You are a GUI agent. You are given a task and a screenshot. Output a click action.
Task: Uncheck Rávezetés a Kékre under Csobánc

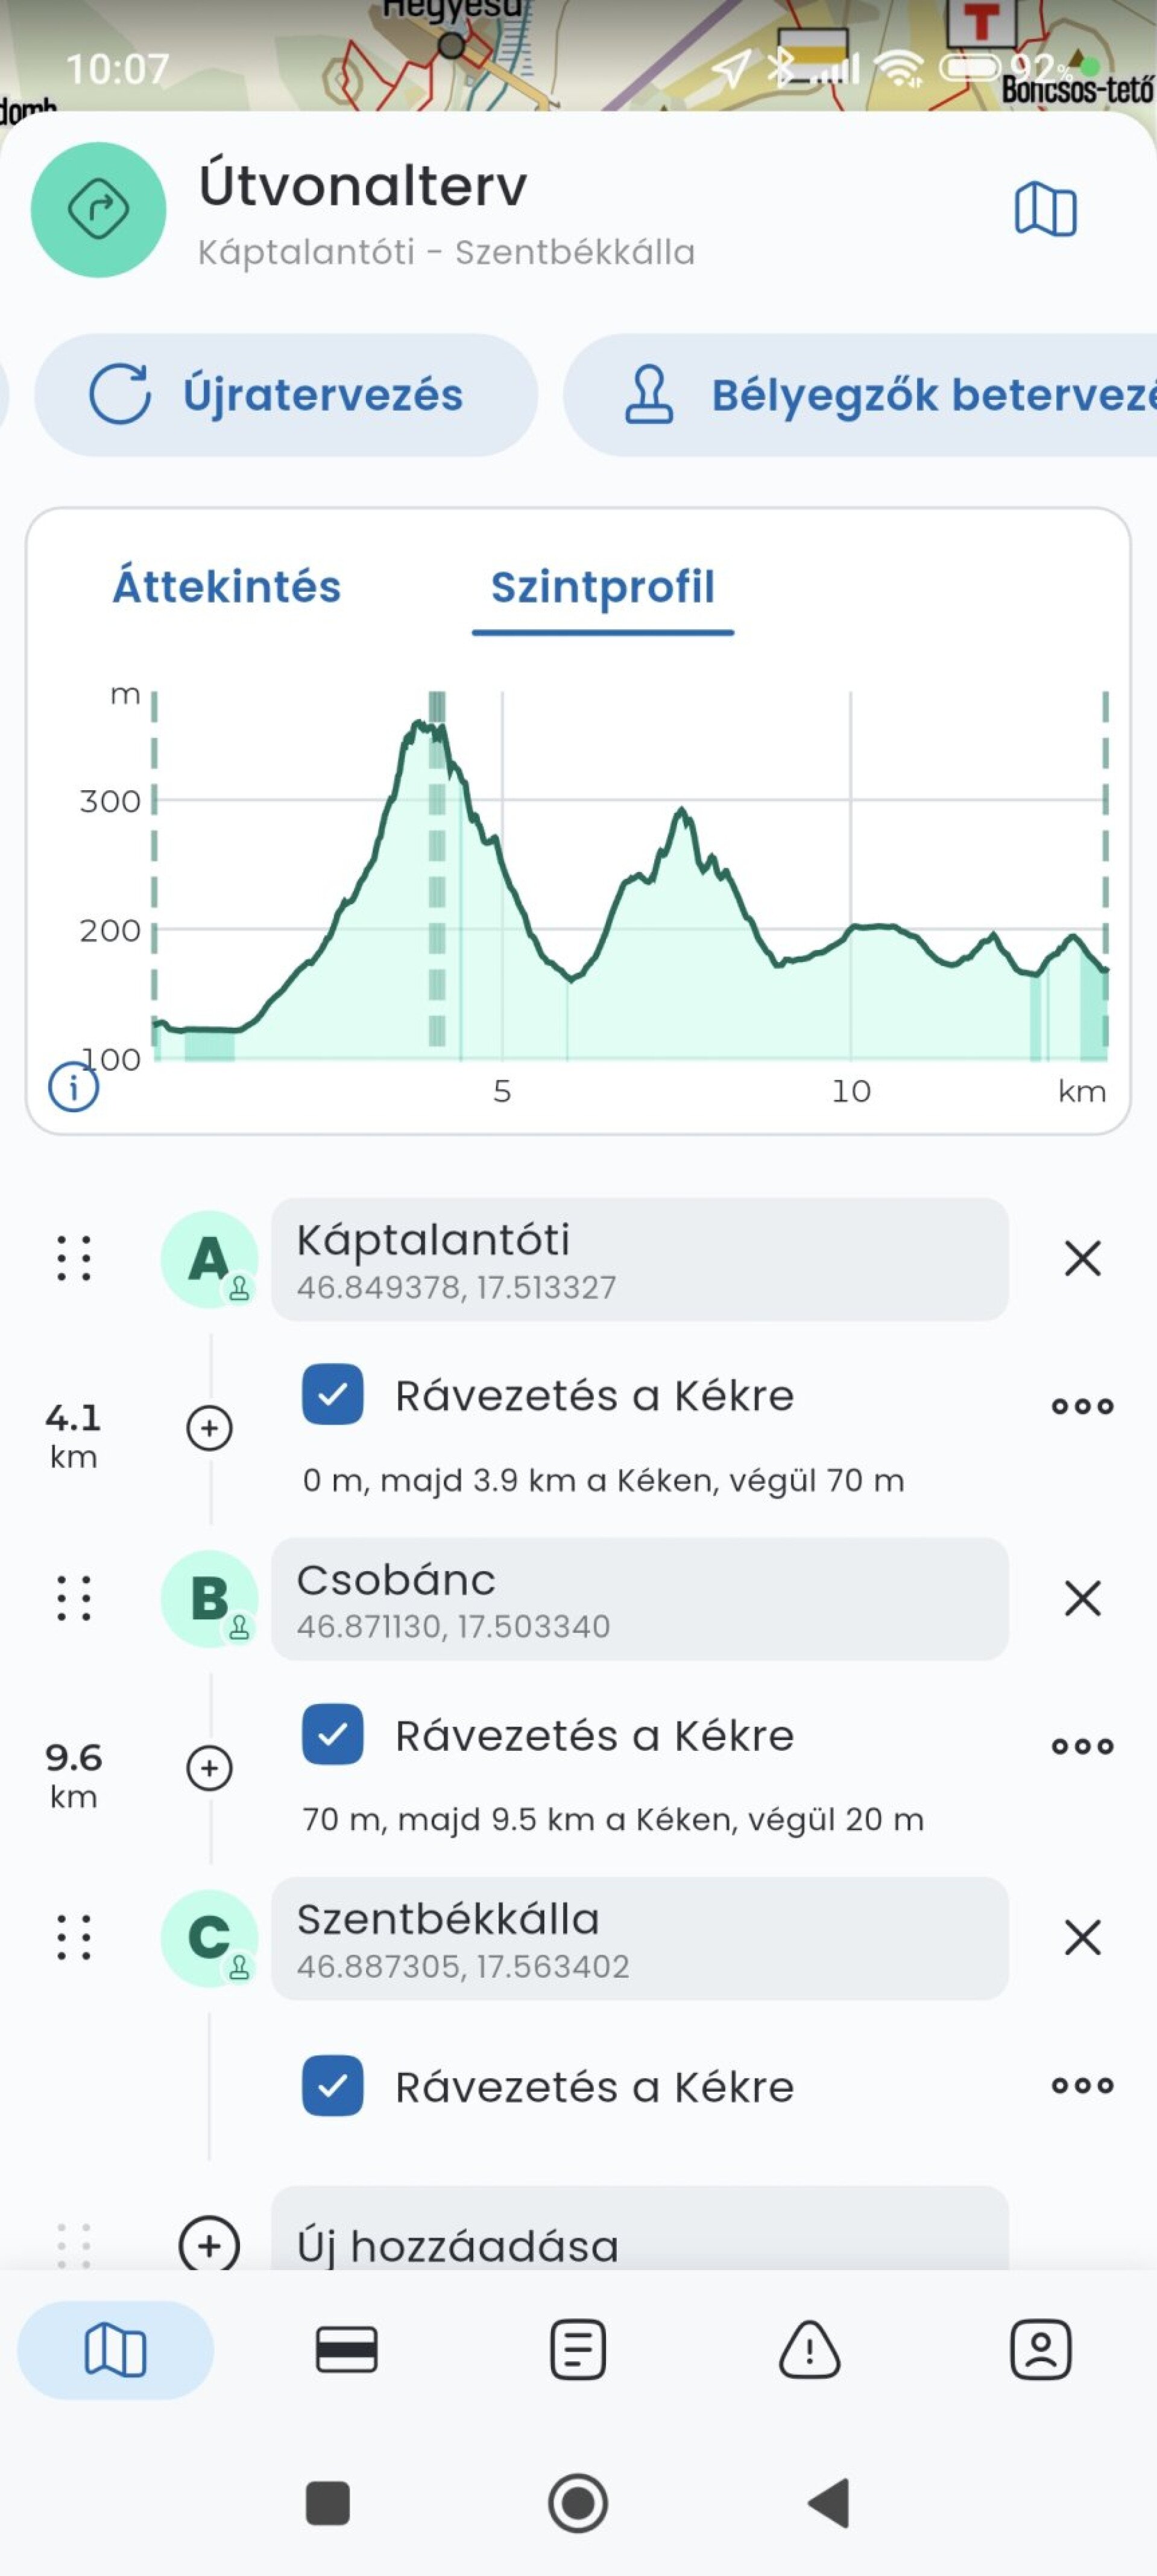tap(333, 1734)
